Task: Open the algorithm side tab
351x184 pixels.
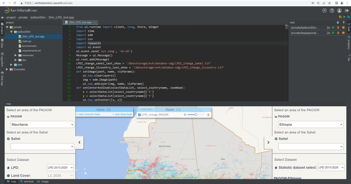Action: coord(2,60)
